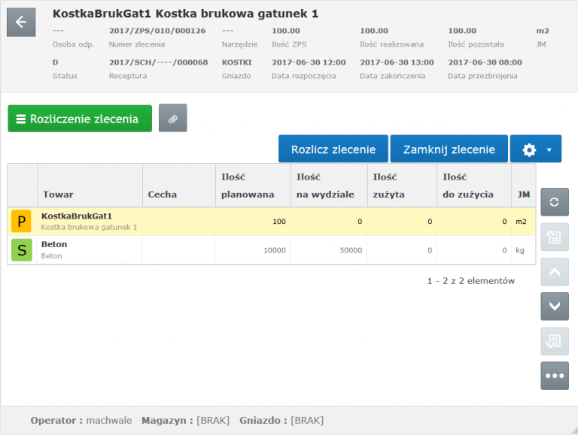Image resolution: width=578 pixels, height=435 pixels.
Task: Jump to last item with bottom arrow icon
Action: click(x=555, y=341)
